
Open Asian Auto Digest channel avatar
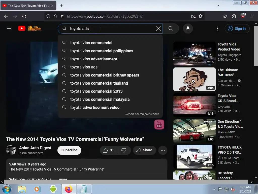coord(11,150)
